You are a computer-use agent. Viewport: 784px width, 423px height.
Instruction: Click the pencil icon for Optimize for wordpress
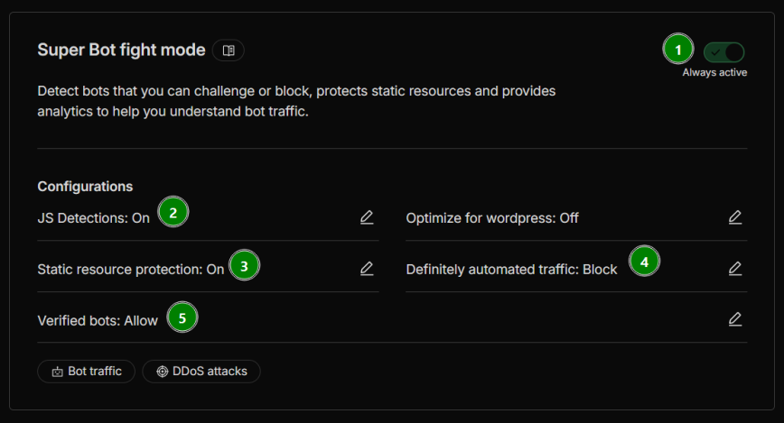point(735,217)
